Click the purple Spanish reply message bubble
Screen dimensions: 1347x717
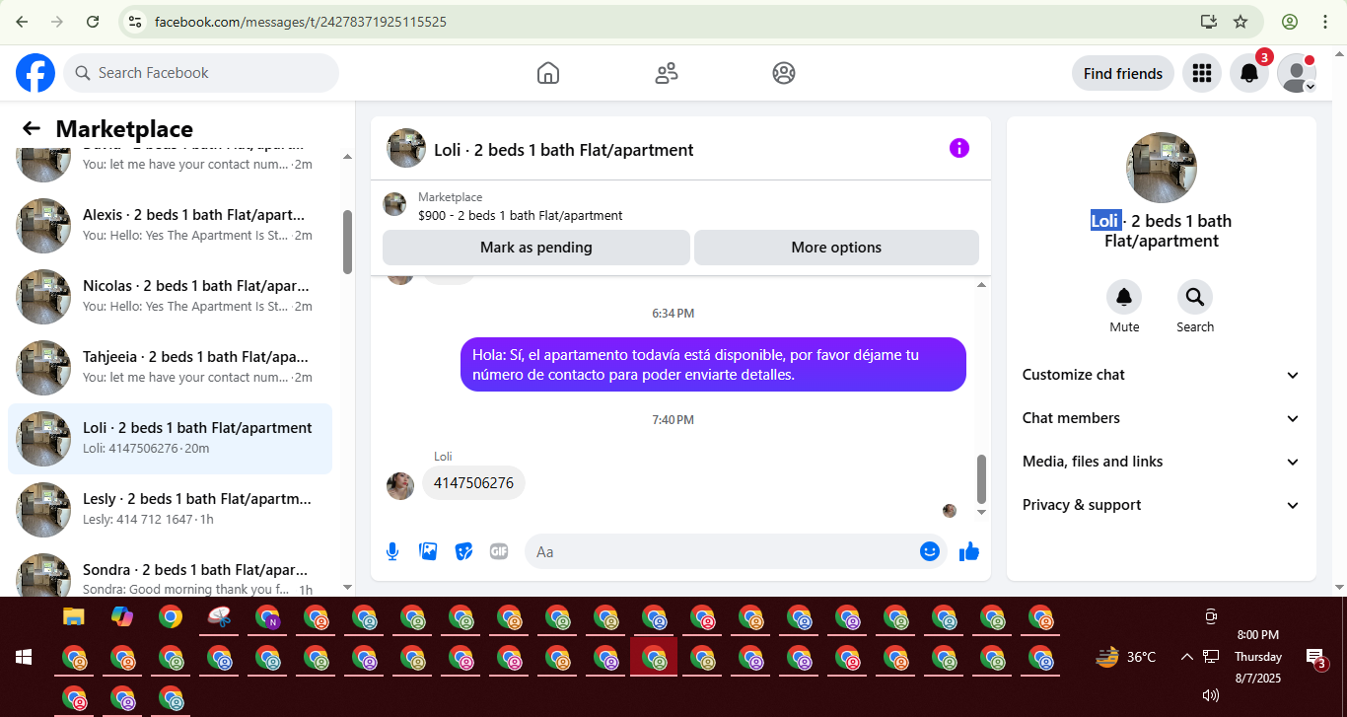coord(713,364)
